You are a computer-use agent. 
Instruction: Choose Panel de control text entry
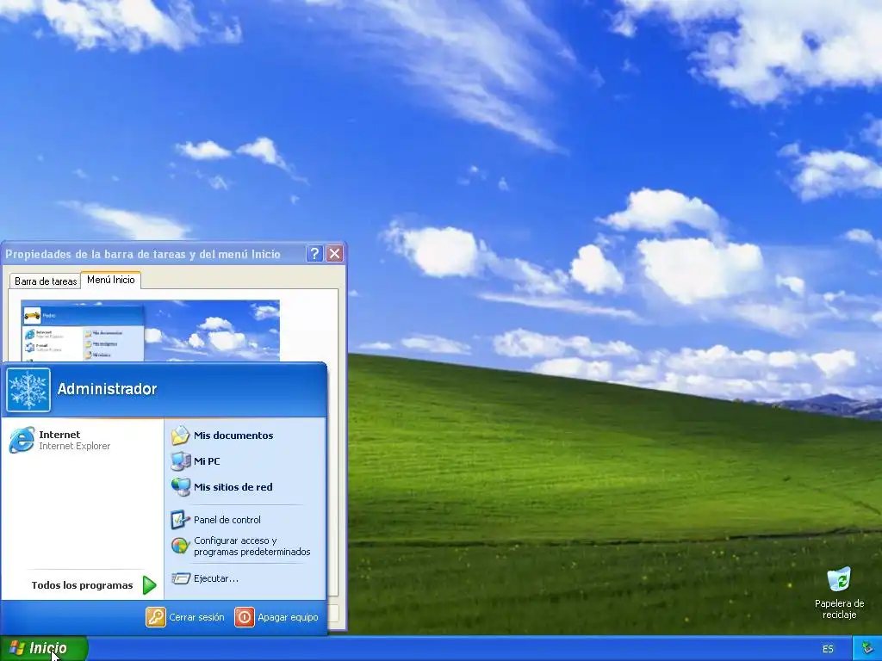point(227,520)
